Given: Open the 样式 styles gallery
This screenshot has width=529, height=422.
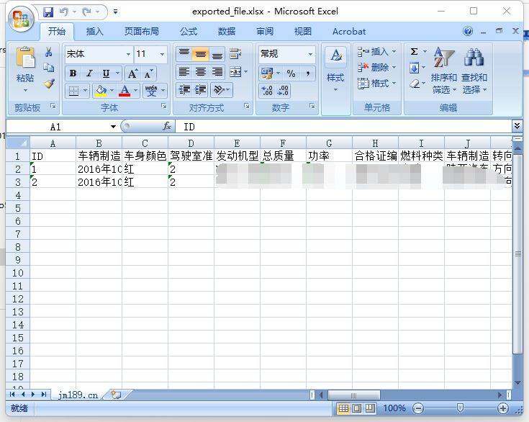Looking at the screenshot, I should pyautogui.click(x=335, y=69).
